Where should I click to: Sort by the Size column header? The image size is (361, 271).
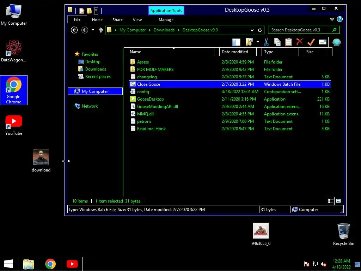click(x=316, y=52)
